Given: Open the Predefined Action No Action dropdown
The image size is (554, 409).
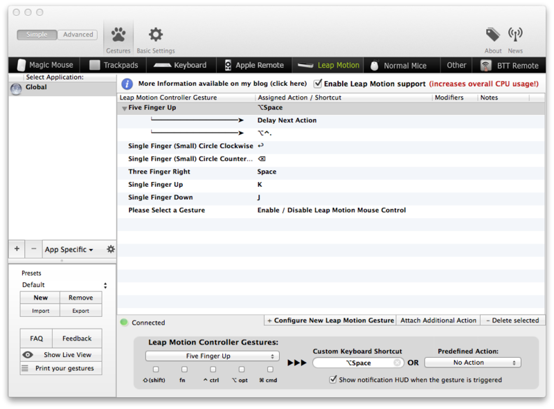Looking at the screenshot, I should coord(473,363).
